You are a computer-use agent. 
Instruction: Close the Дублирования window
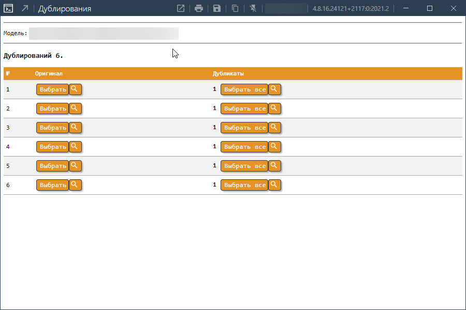[454, 8]
